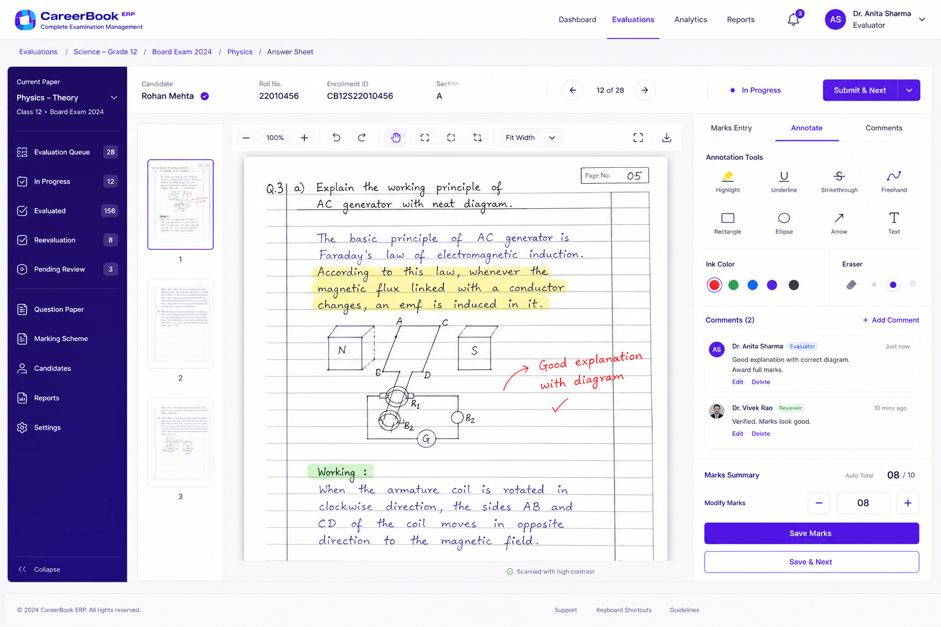Viewport: 941px width, 627px height.
Task: Pick the blue ink color
Action: tap(753, 285)
